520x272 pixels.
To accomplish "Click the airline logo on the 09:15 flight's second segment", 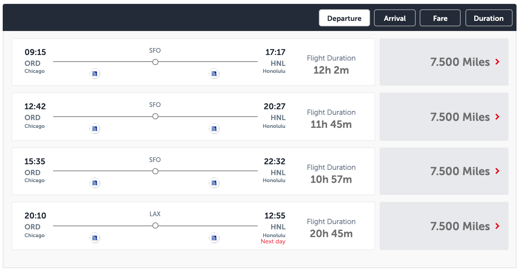I will (214, 73).
